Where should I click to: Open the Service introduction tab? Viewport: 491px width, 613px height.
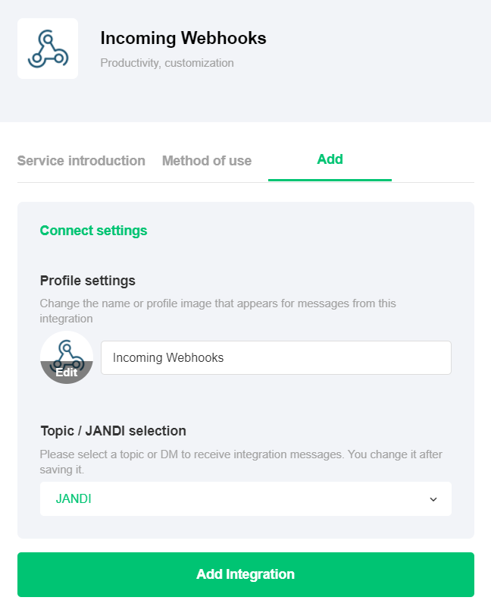(x=81, y=161)
